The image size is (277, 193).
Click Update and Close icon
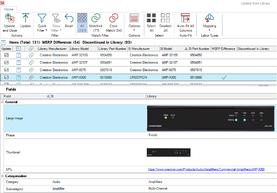coord(10,18)
